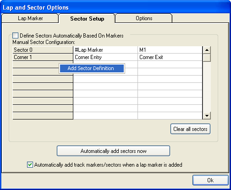Click the #Lap Marker cell
This screenshot has height=190, width=231.
pos(105,50)
